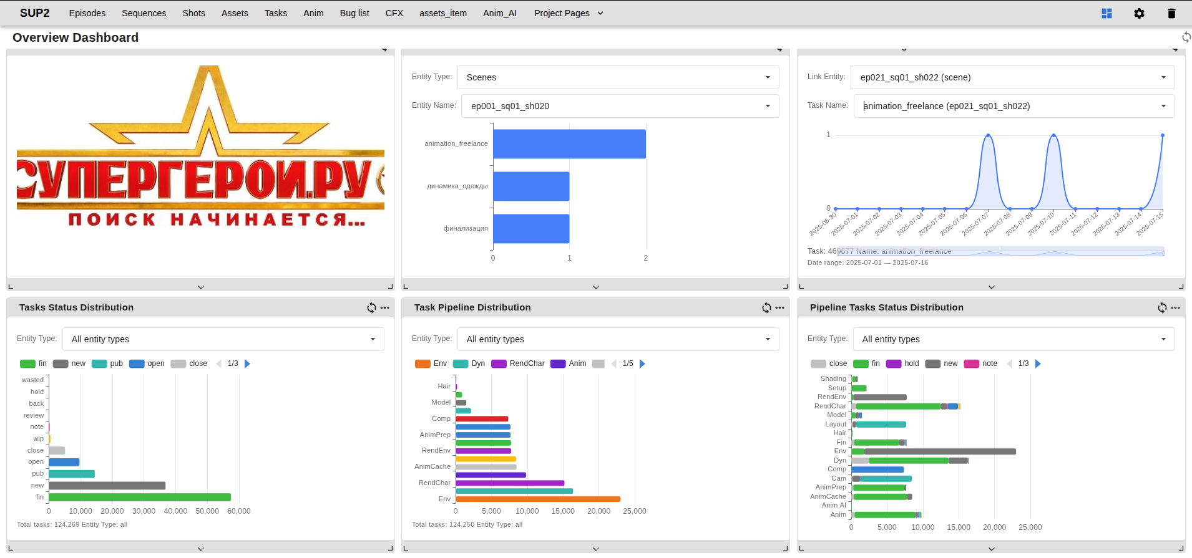Toggle the 'open' legend series in Tasks Status Distribution
Image resolution: width=1192 pixels, height=558 pixels.
click(147, 363)
